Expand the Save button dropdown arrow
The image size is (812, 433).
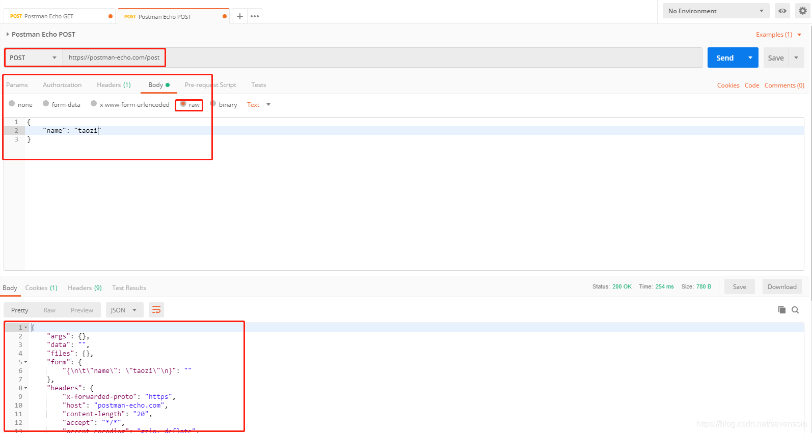pyautogui.click(x=796, y=57)
